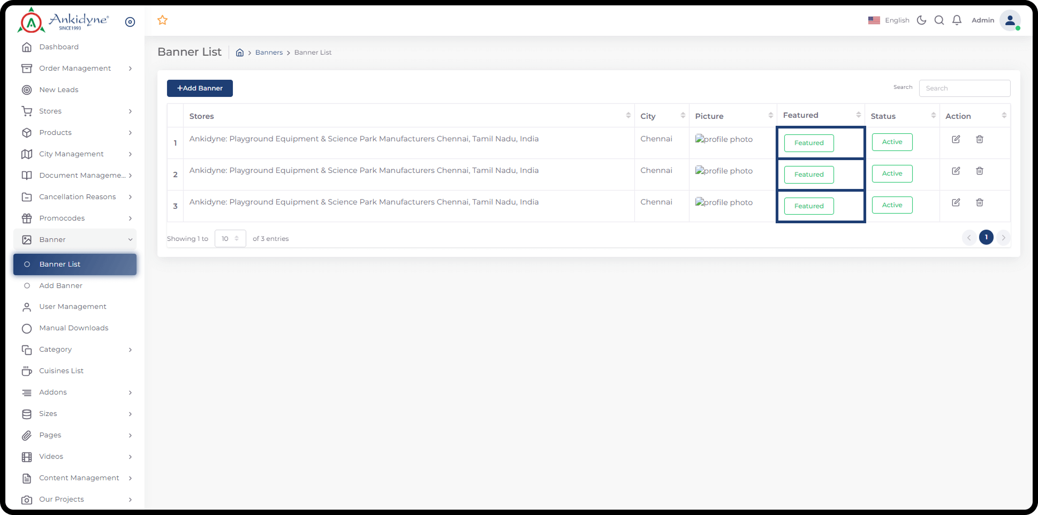1038x515 pixels.
Task: Open the Admin profile avatar
Action: tap(1010, 20)
